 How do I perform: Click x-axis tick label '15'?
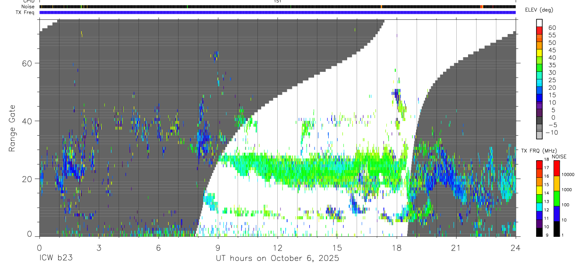(x=337, y=247)
